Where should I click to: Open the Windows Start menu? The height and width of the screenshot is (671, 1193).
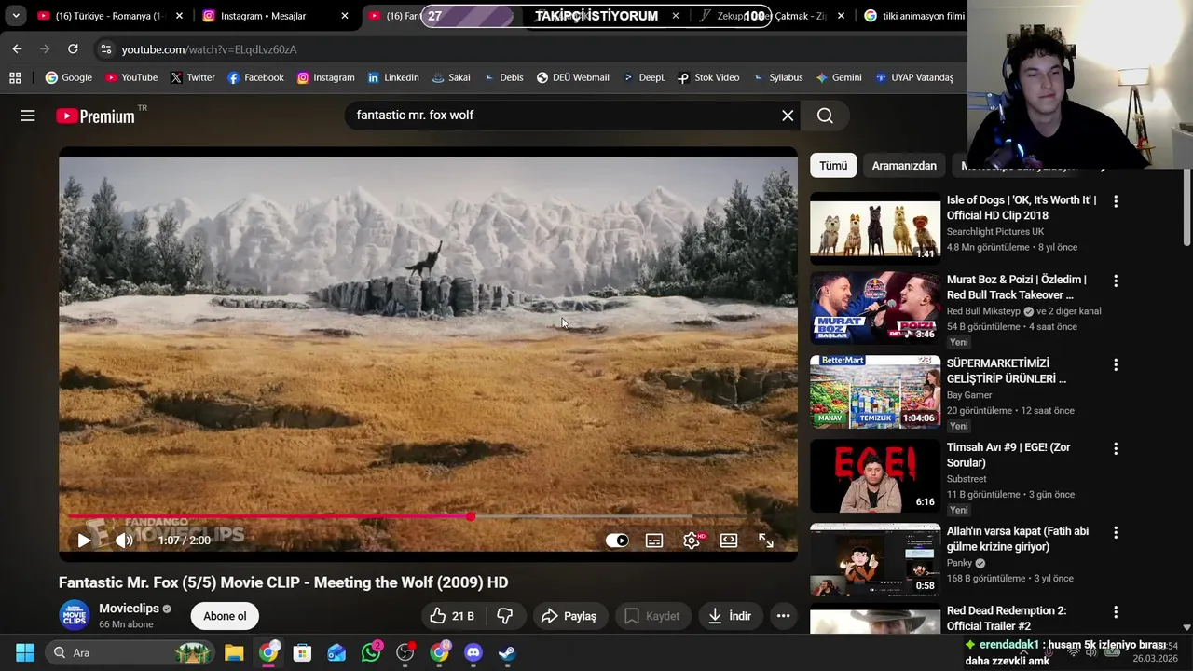point(25,652)
